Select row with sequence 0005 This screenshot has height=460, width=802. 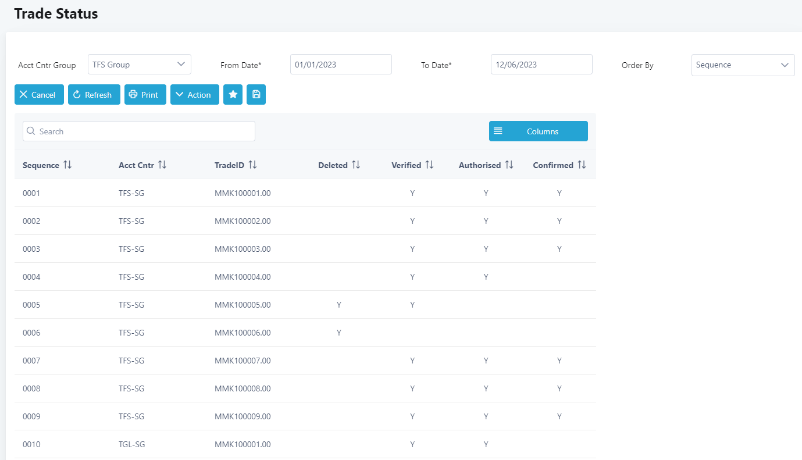coord(31,305)
